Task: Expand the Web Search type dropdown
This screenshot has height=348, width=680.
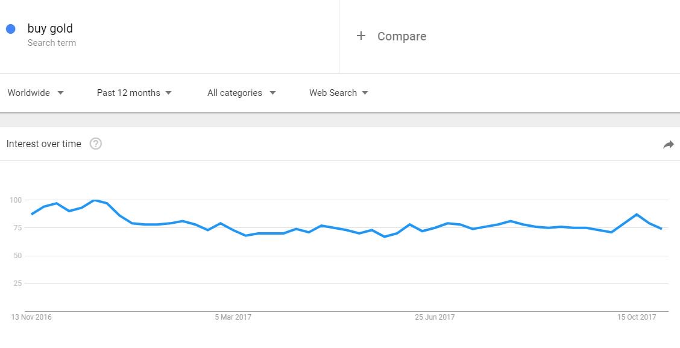Action: tap(339, 93)
